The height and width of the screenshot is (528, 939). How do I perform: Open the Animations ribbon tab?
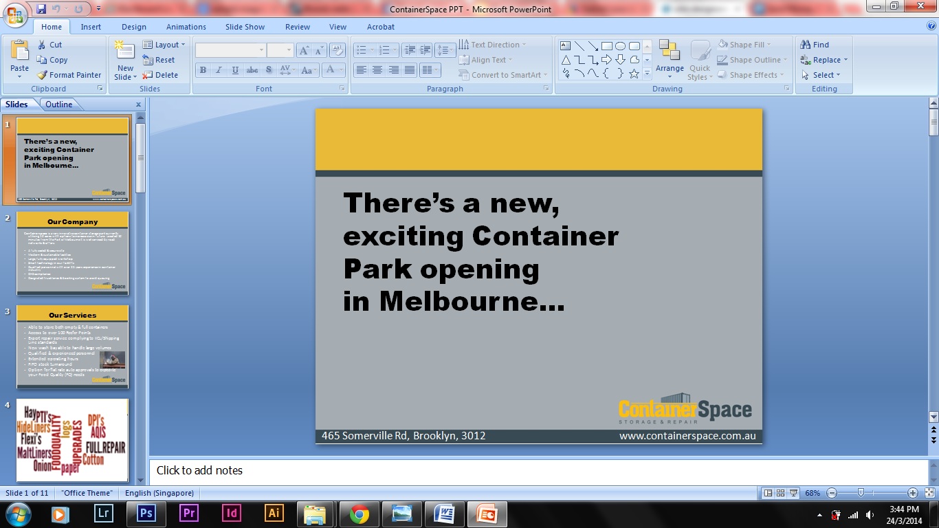pyautogui.click(x=186, y=27)
